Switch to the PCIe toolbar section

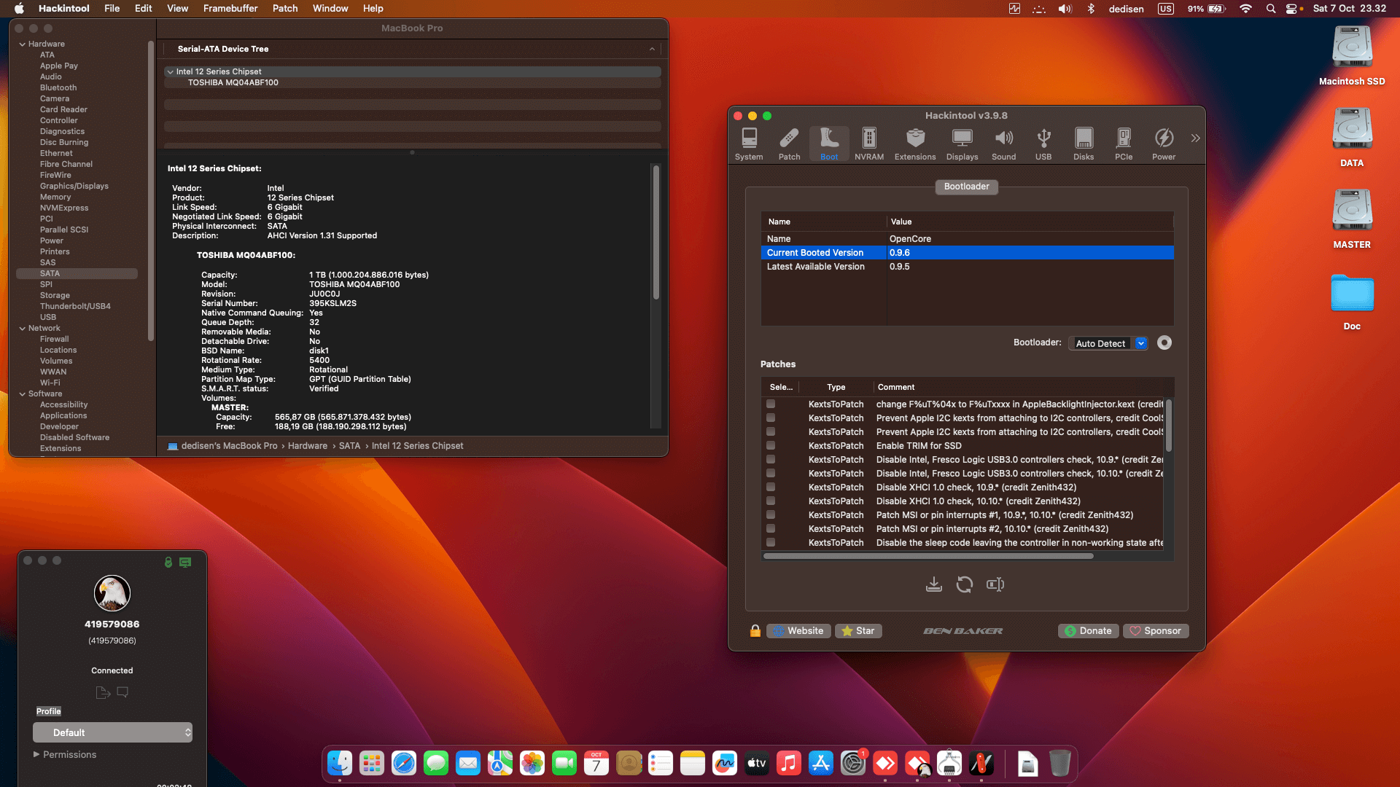pyautogui.click(x=1123, y=144)
